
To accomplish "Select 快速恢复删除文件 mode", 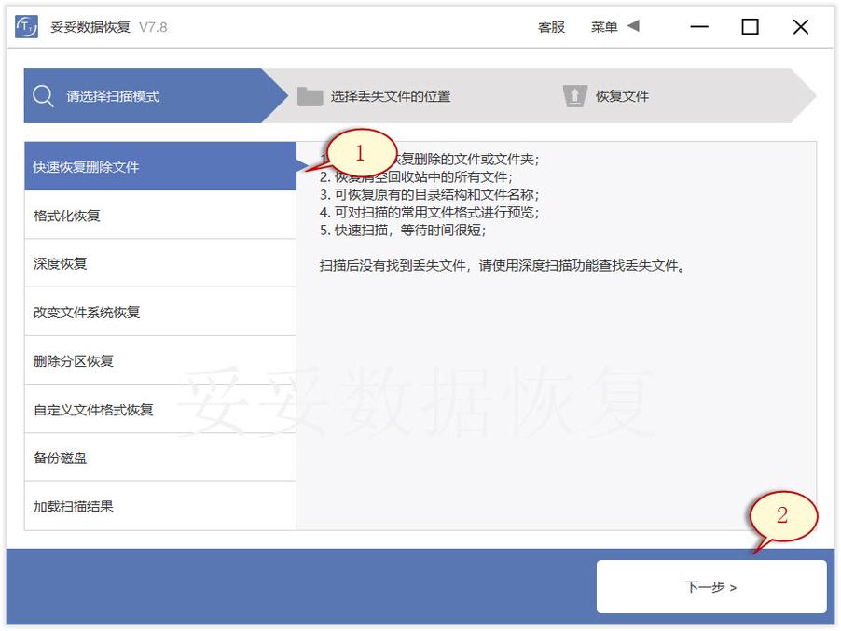I will click(160, 166).
